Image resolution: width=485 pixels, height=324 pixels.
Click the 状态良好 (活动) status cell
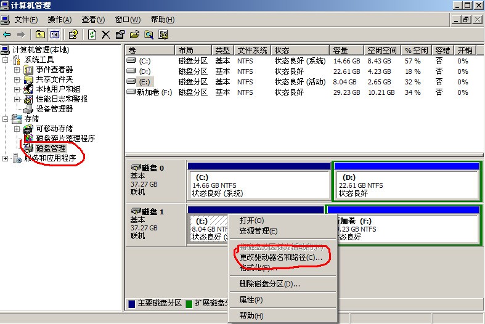[300, 82]
